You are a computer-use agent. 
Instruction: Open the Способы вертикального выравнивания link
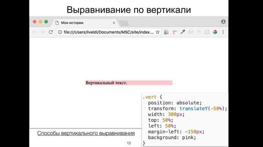coord(86,133)
